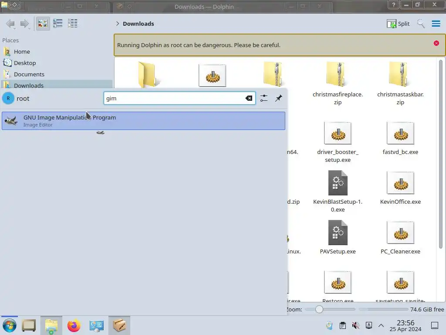Screen dimensions: 446x335
Task: Switch Dolphin to details view mode
Action: (73, 24)
